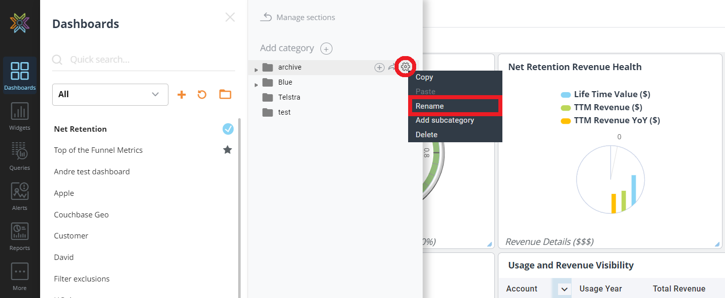The height and width of the screenshot is (298, 725).
Task: Choose Add subcategory in context menu
Action: click(445, 120)
